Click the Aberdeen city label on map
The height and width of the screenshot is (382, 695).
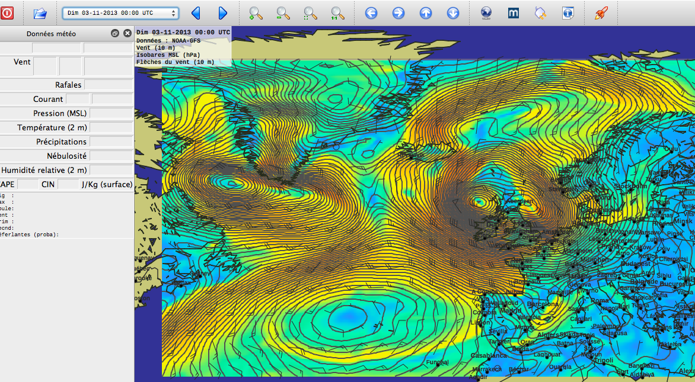tap(520, 201)
